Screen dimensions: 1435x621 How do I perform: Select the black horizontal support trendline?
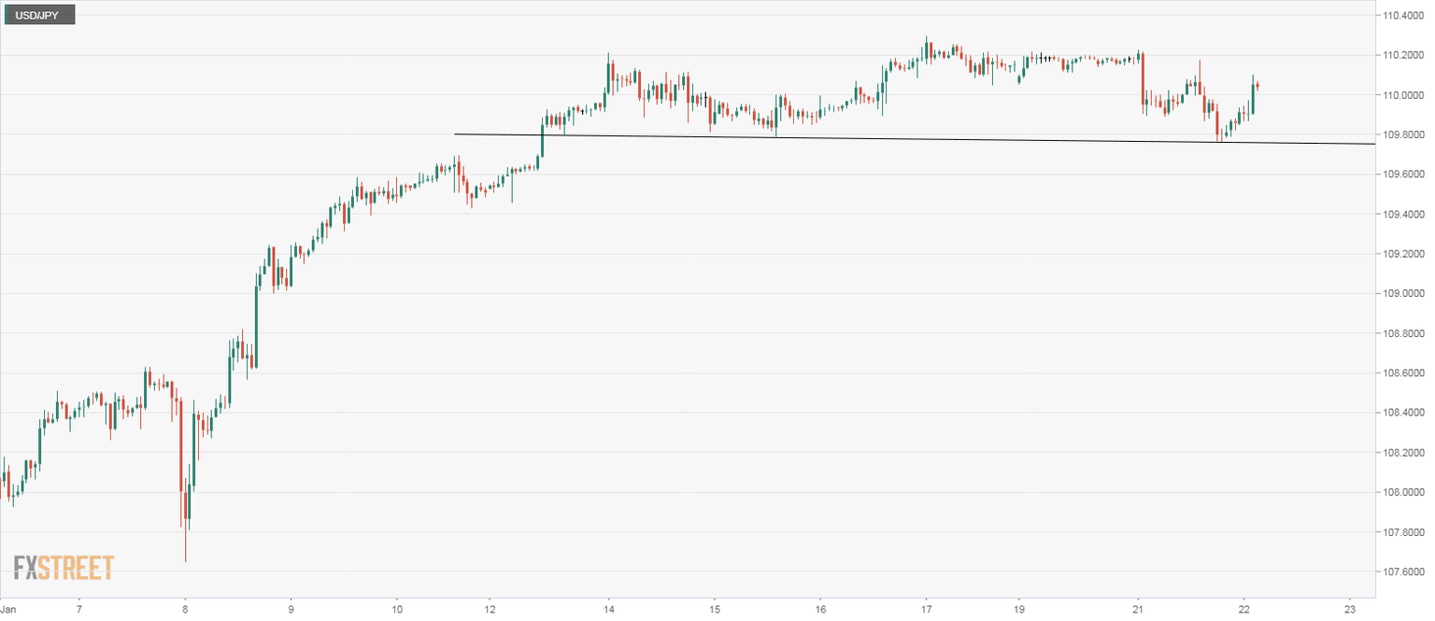(841, 139)
